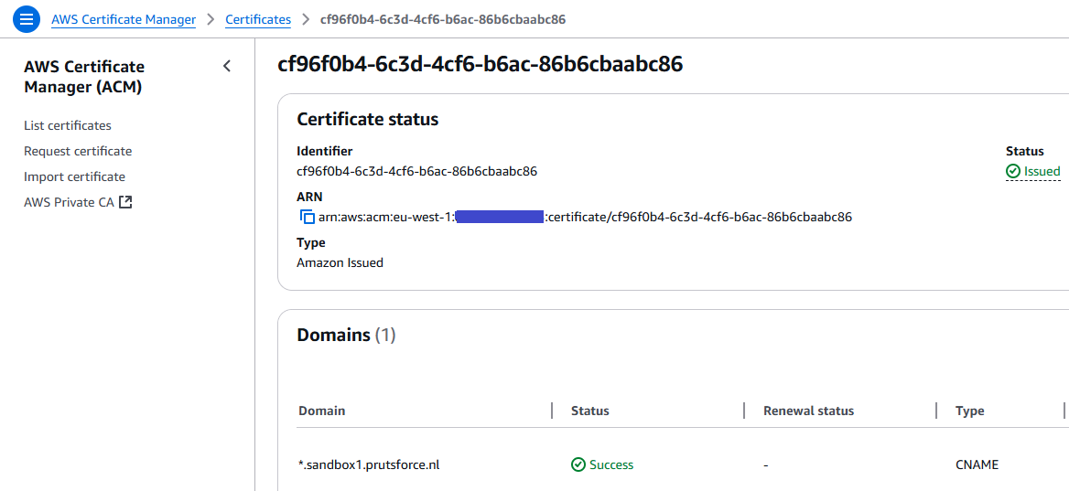Open the Certificates breadcrumb link
The image size is (1069, 491).
pos(258,19)
